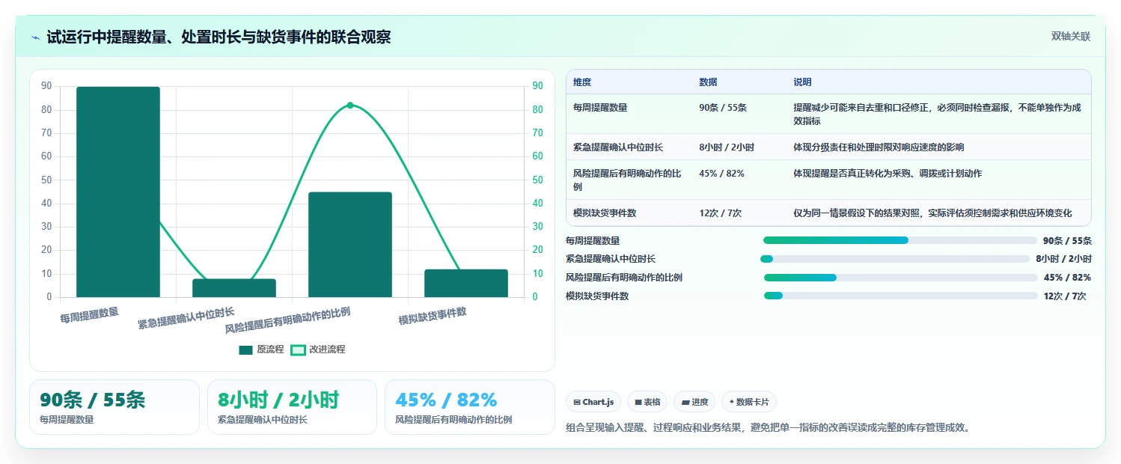Toggle the 改进流程 legend item
This screenshot has height=464, width=1121.
tap(317, 349)
